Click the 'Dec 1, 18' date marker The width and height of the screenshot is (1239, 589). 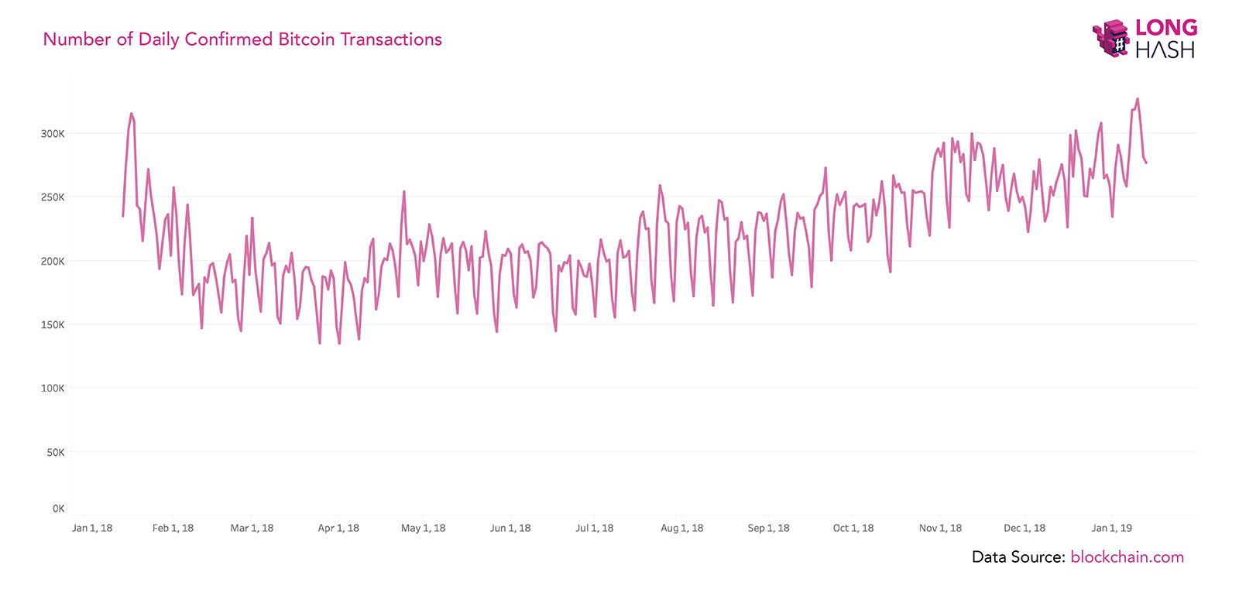click(1024, 529)
